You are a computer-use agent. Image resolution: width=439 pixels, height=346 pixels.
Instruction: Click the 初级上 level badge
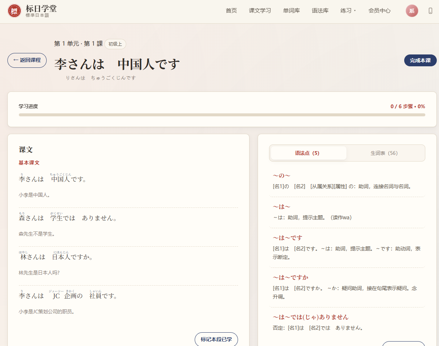pos(115,44)
